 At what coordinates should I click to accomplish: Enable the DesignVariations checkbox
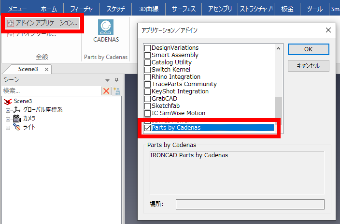147,48
